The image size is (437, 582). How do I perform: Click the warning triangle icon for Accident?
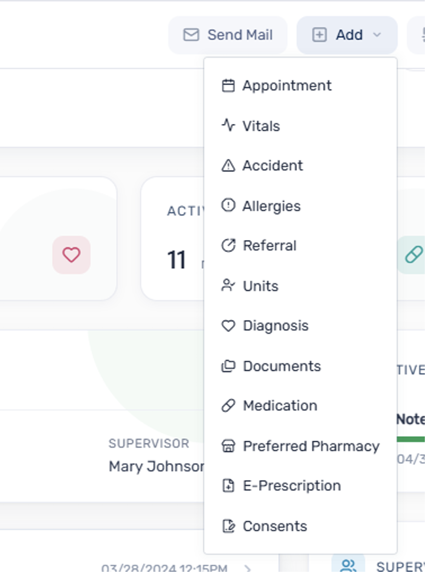(228, 166)
